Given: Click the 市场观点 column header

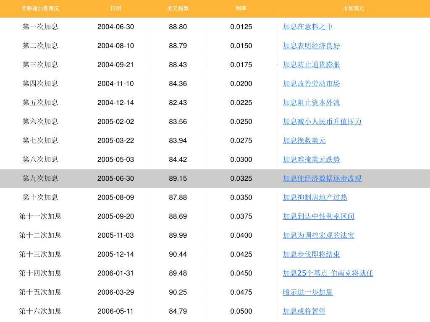Looking at the screenshot, I should [354, 8].
